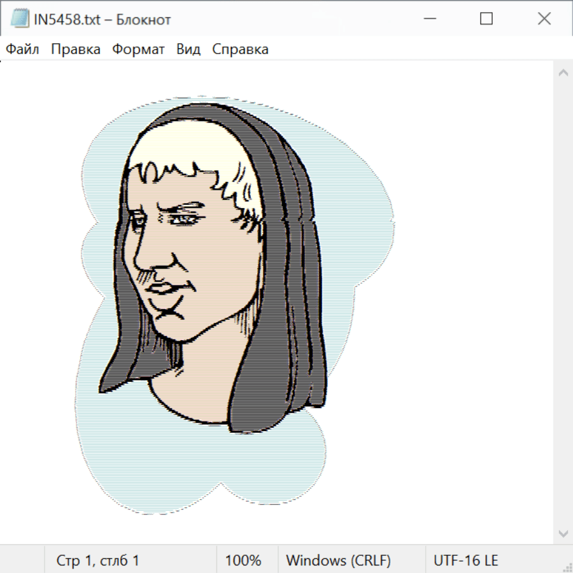This screenshot has height=573, width=573.
Task: Open the Вид menu
Action: coord(188,49)
